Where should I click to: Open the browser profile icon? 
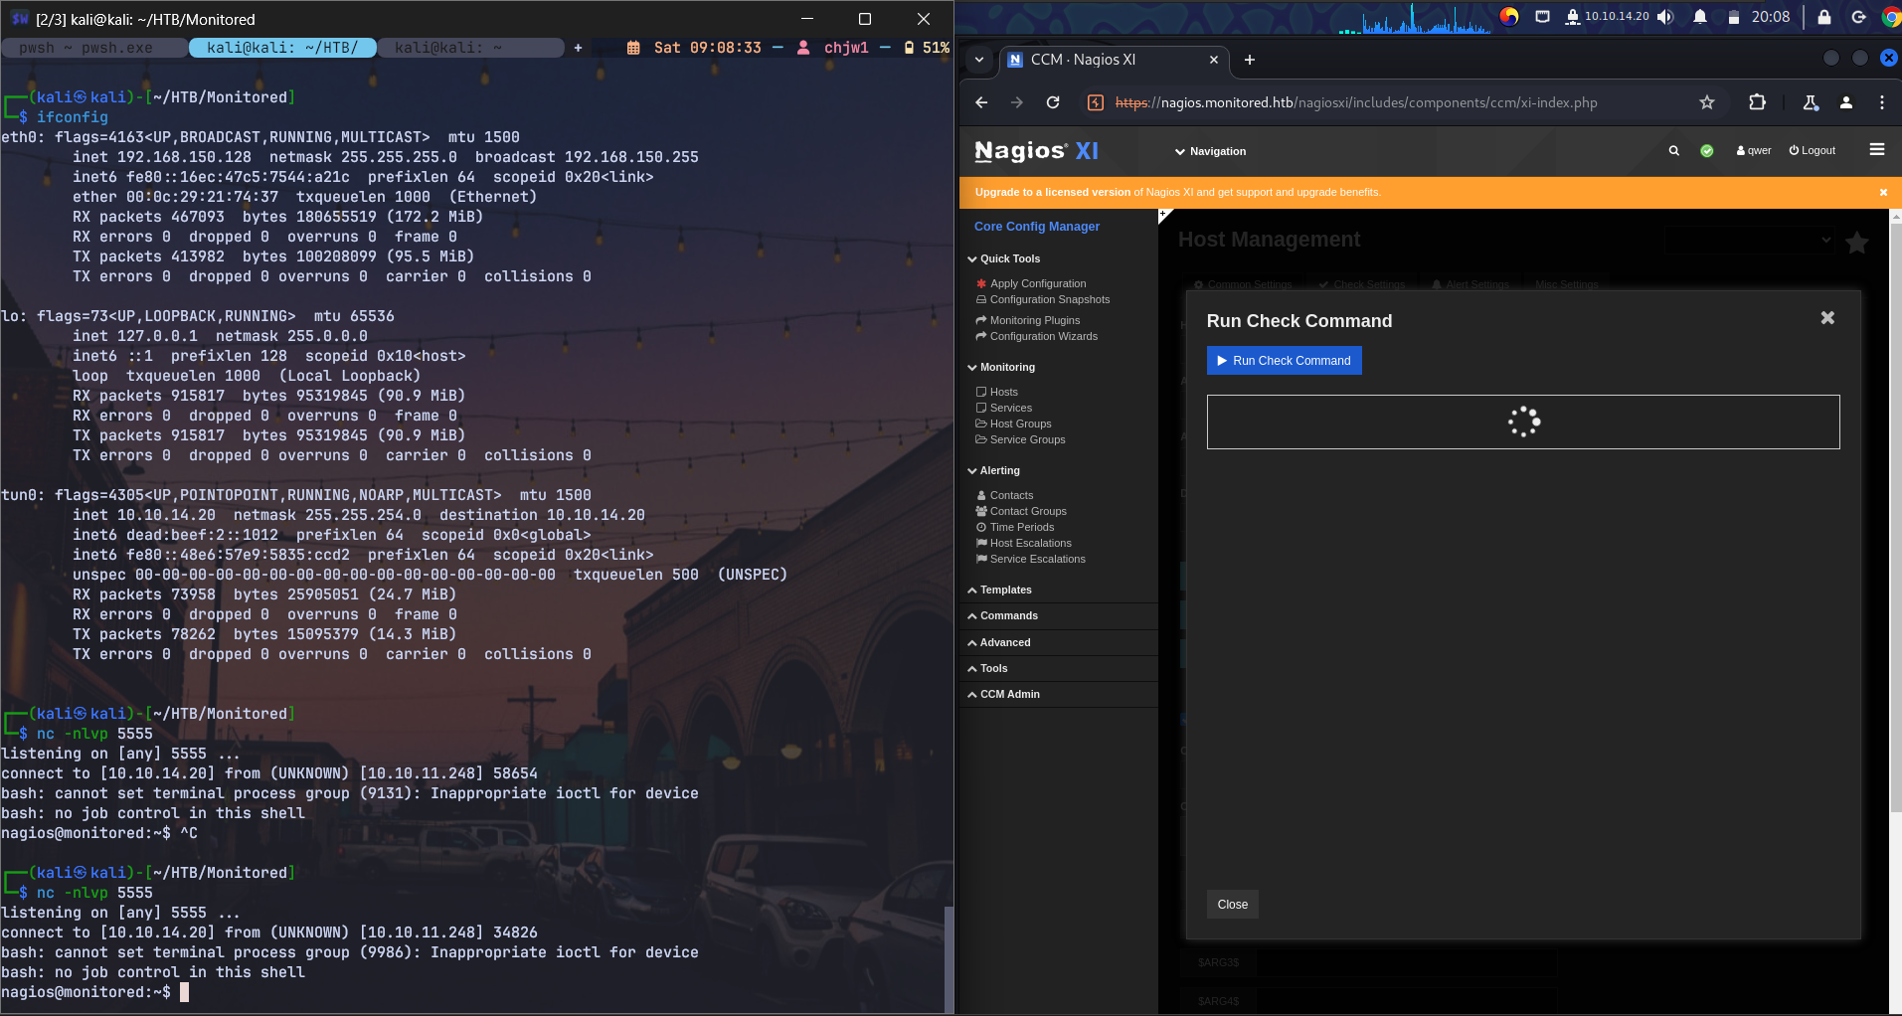(1846, 102)
